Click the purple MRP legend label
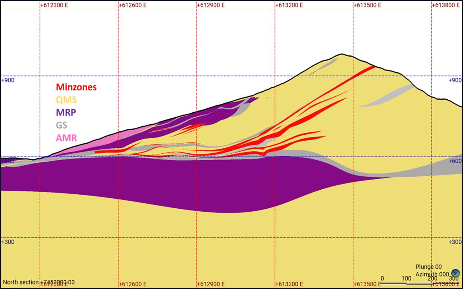This screenshot has width=463, height=289. tap(66, 112)
